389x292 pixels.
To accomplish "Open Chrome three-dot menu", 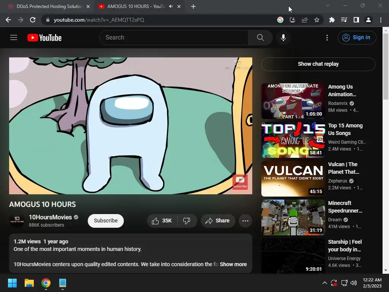I will (381, 20).
